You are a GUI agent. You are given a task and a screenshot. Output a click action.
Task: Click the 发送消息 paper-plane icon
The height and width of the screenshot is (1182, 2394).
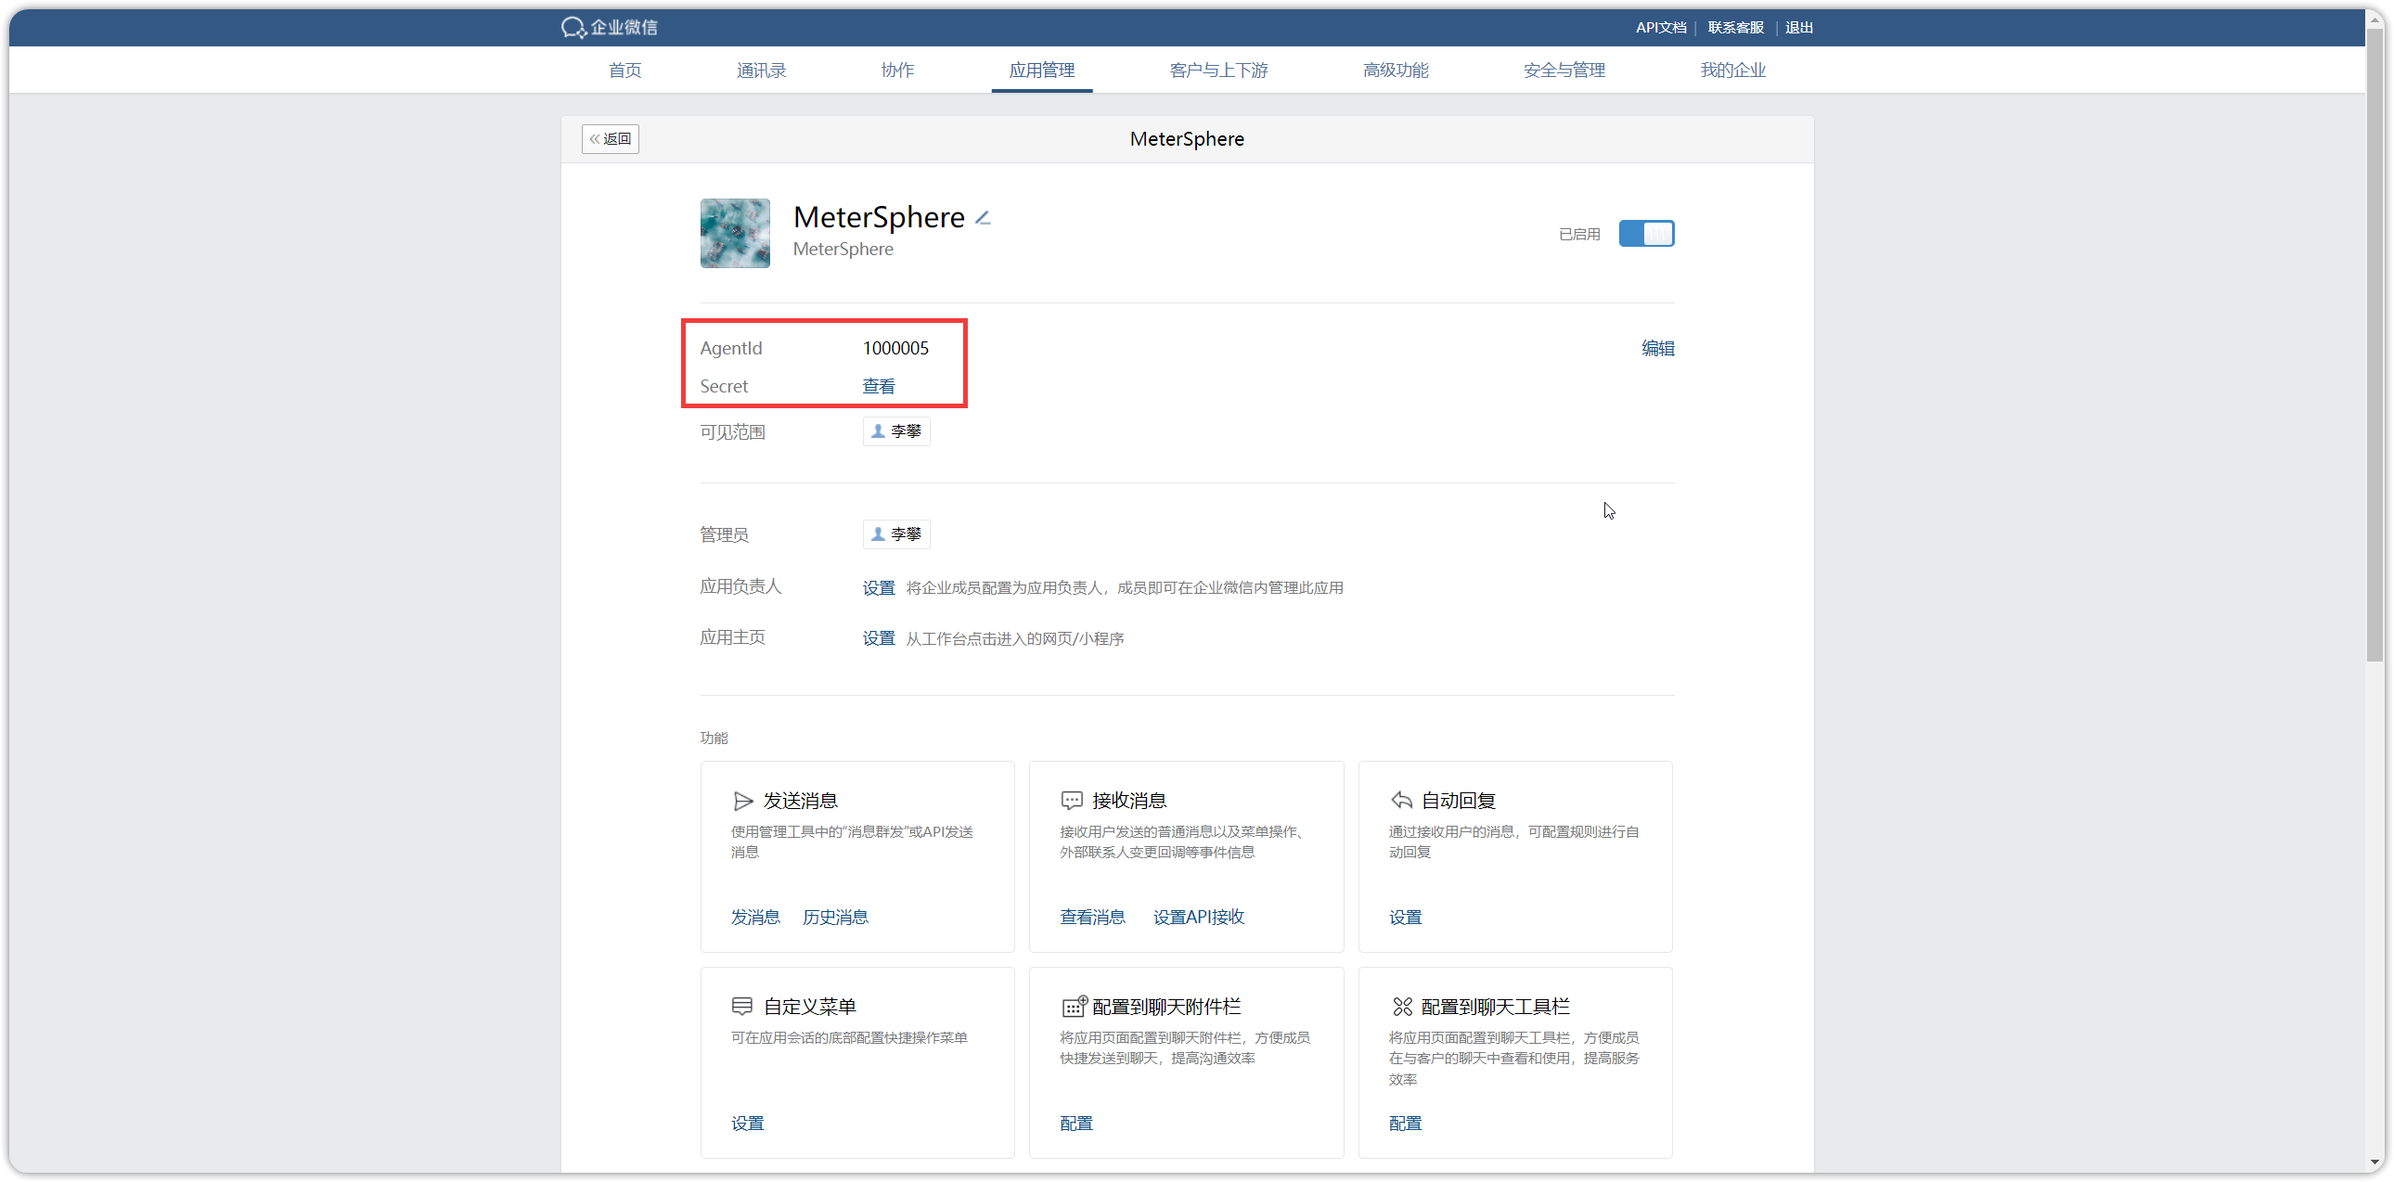(742, 801)
